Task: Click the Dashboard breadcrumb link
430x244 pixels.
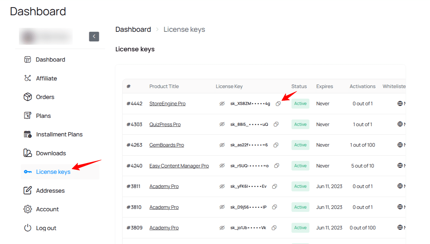Action: pyautogui.click(x=133, y=29)
